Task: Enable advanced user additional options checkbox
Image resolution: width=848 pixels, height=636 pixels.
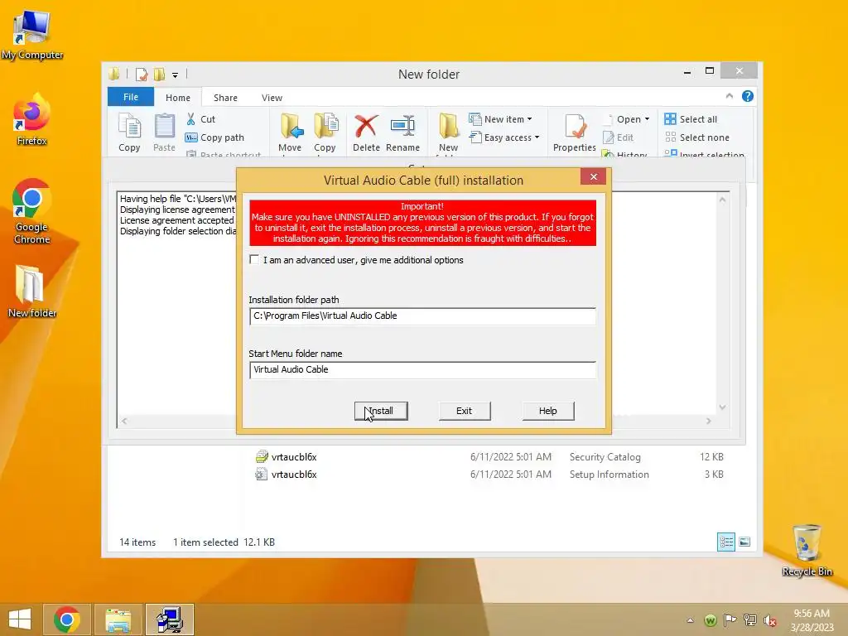Action: [254, 259]
